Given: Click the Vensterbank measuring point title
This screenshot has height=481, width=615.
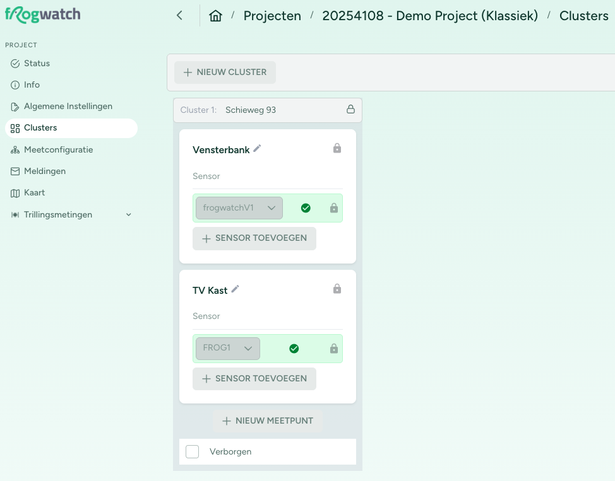Looking at the screenshot, I should [221, 150].
